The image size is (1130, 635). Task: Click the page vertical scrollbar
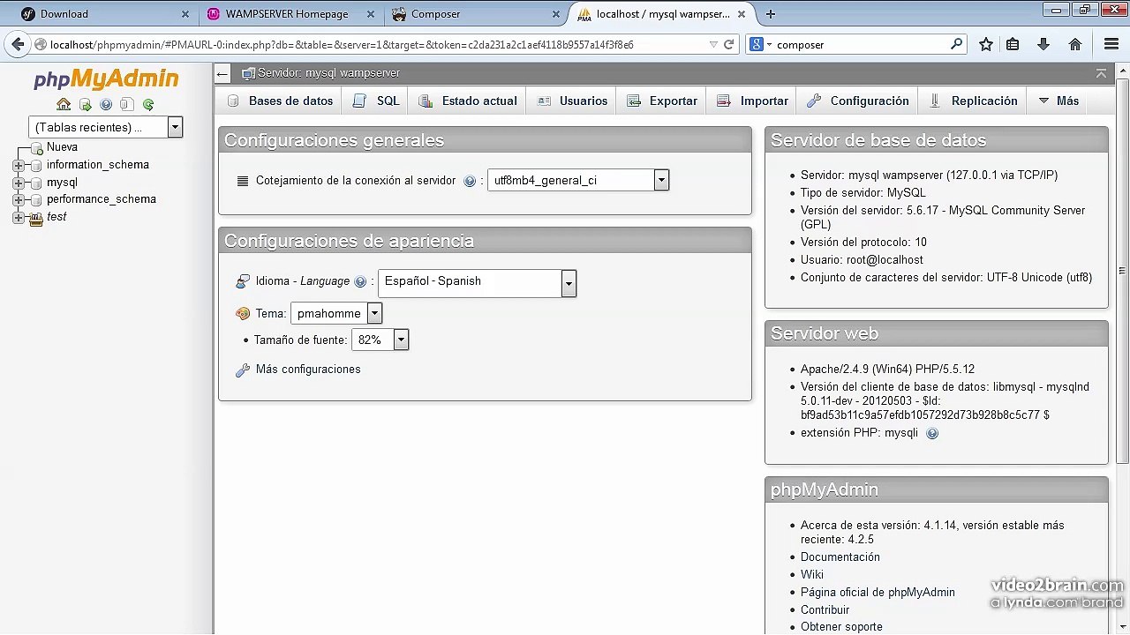[1123, 272]
